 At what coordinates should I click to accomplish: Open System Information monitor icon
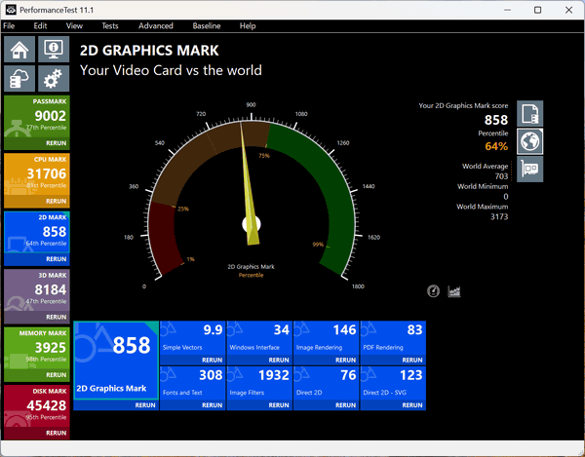[x=53, y=50]
